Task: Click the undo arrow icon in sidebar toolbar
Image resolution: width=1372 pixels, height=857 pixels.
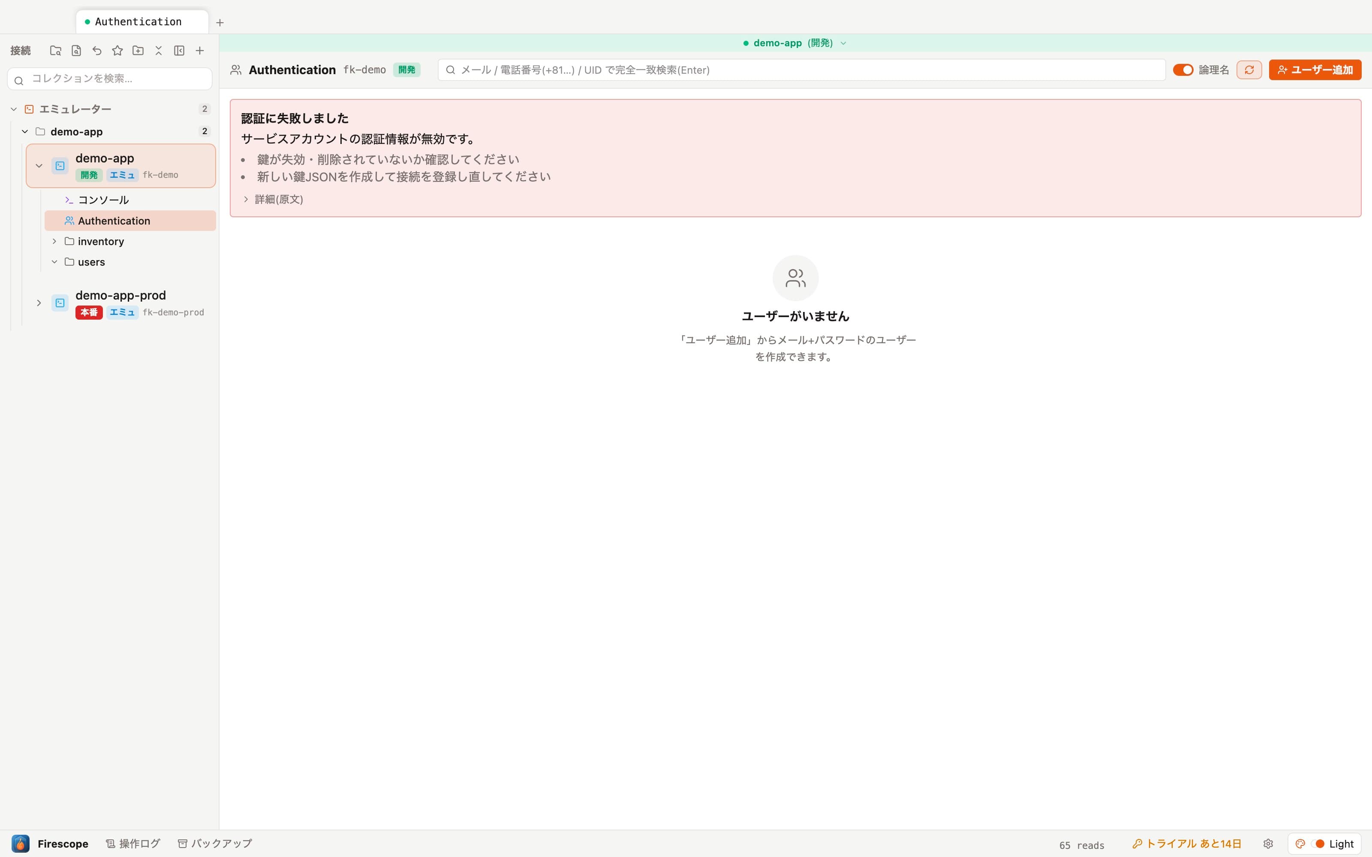Action: pyautogui.click(x=97, y=51)
